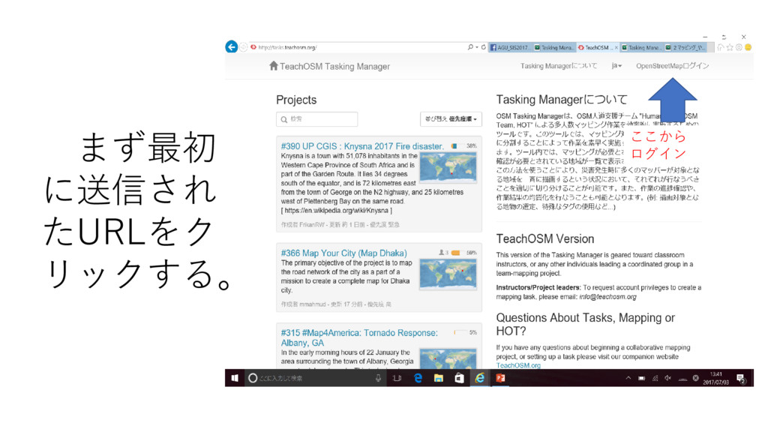Screen dimensions: 768x432
Task: Click the TeachOSM Version heading
Action: tap(544, 239)
